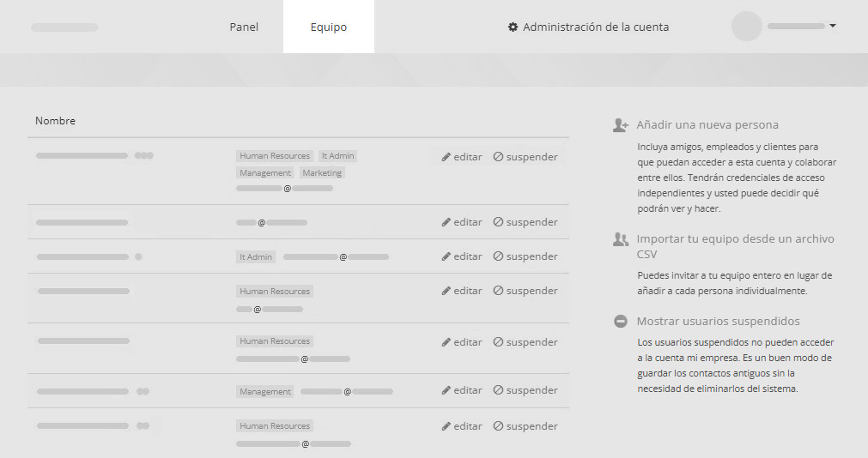Click editar in the row tagged only Management
Viewport: 868px width, 458px height.
pos(462,390)
